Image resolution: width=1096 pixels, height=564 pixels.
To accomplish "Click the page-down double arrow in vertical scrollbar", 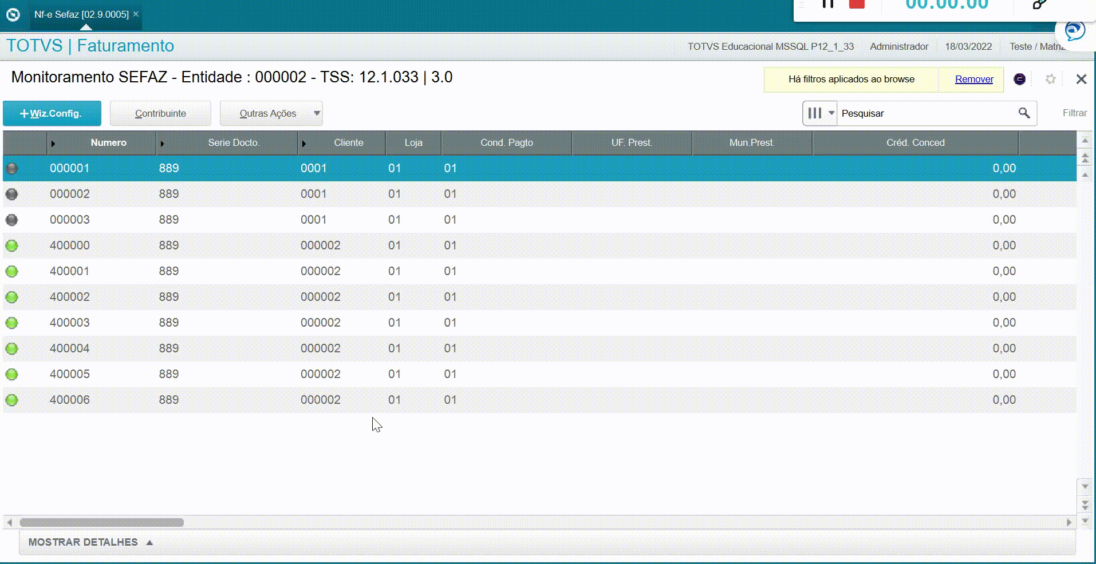I will click(1085, 504).
